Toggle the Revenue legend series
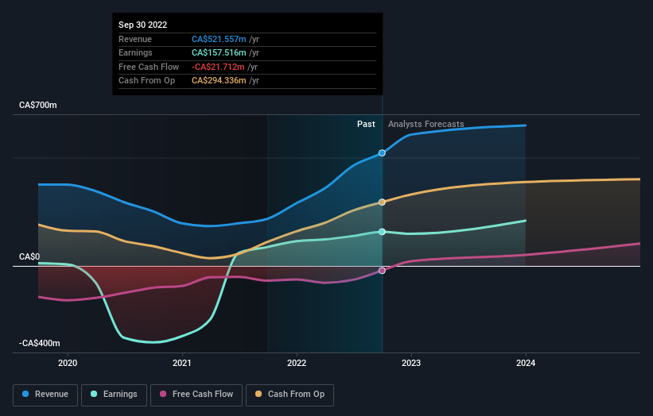The width and height of the screenshot is (653, 416). pos(45,395)
